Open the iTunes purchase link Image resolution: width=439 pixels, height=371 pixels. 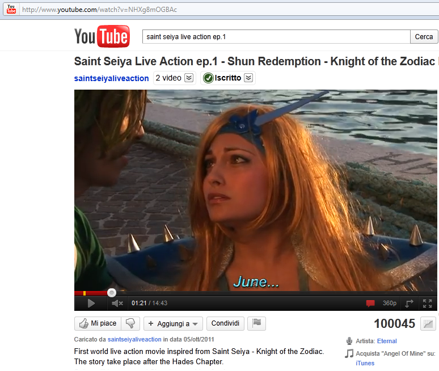point(365,363)
